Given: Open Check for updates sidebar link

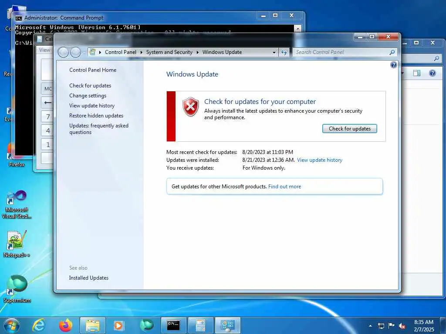Looking at the screenshot, I should coord(90,86).
